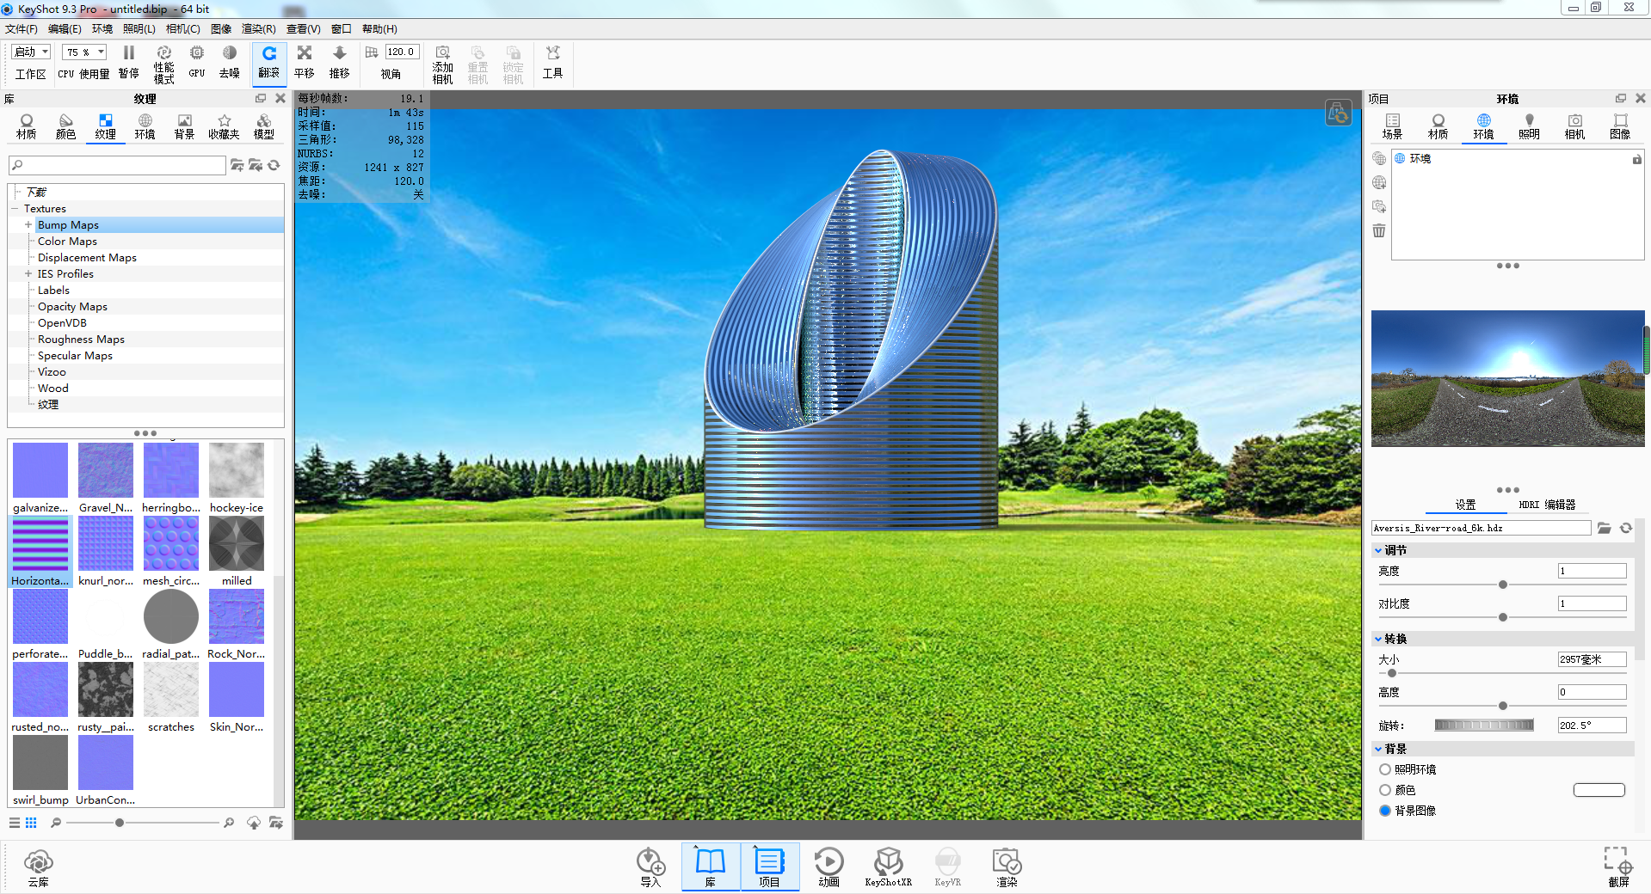The image size is (1651, 894).
Task: Adjust the 亮度 brightness slider
Action: [1503, 585]
